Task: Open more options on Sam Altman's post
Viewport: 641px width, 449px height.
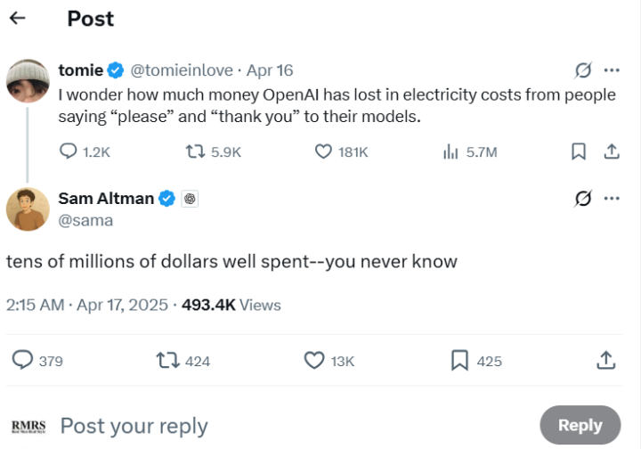Action: click(612, 199)
